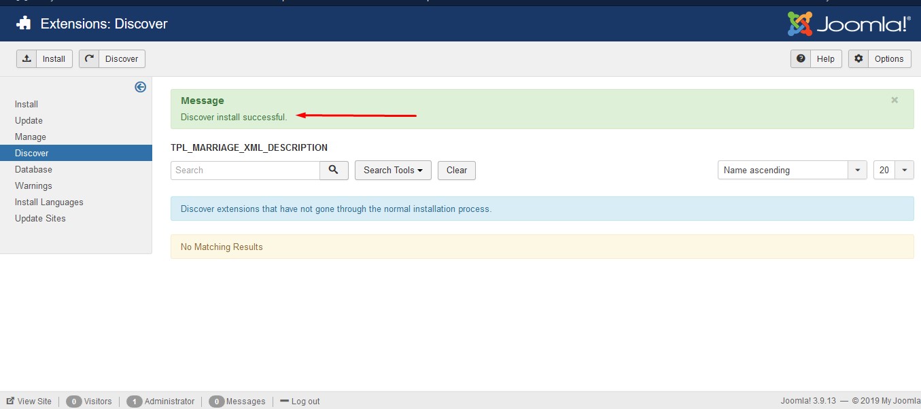Click the Messages count badge
The image size is (921, 409).
[216, 401]
